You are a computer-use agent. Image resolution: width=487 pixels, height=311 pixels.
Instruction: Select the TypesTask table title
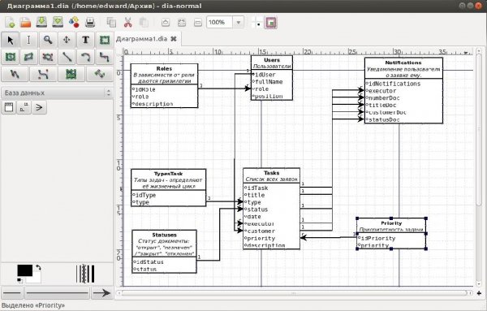pyautogui.click(x=168, y=174)
